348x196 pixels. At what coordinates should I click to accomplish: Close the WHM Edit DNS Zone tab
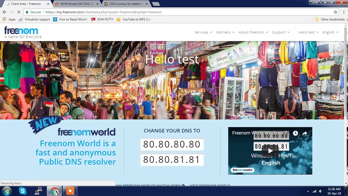pos(97,4)
